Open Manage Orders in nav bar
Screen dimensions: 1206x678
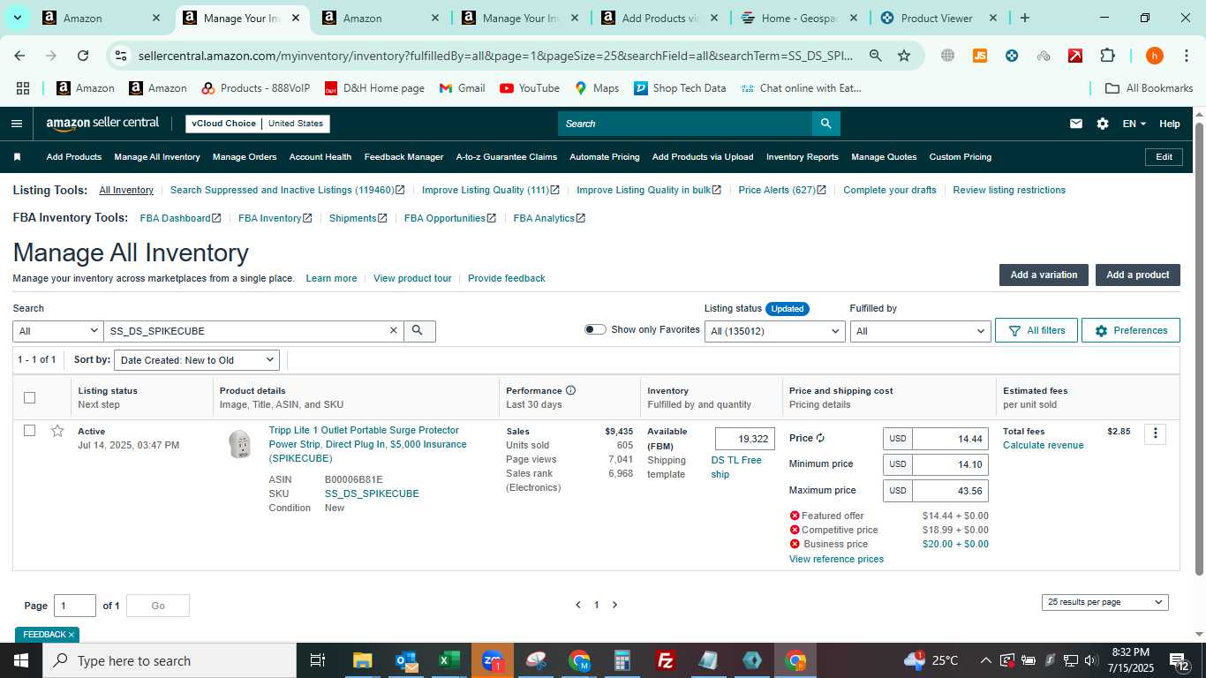click(245, 157)
